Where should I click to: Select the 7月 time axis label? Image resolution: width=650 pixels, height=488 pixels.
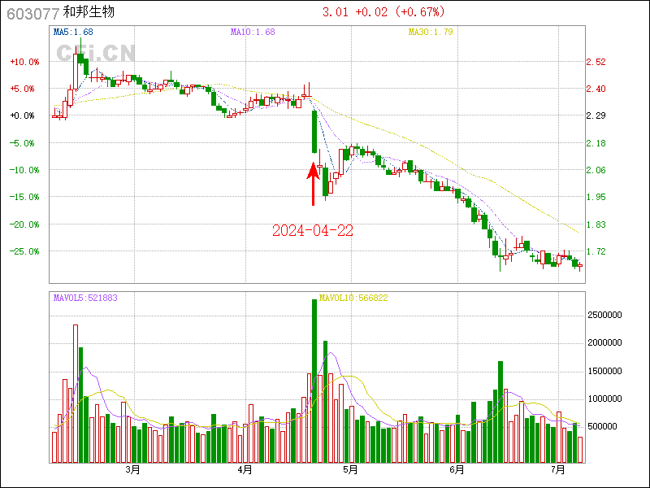pyautogui.click(x=557, y=469)
